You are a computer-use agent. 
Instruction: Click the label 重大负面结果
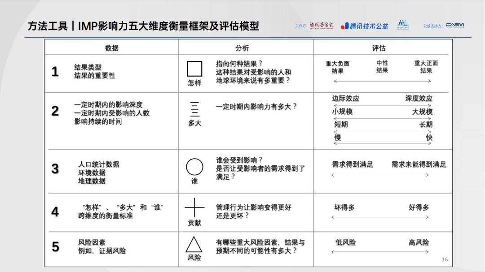(x=337, y=67)
